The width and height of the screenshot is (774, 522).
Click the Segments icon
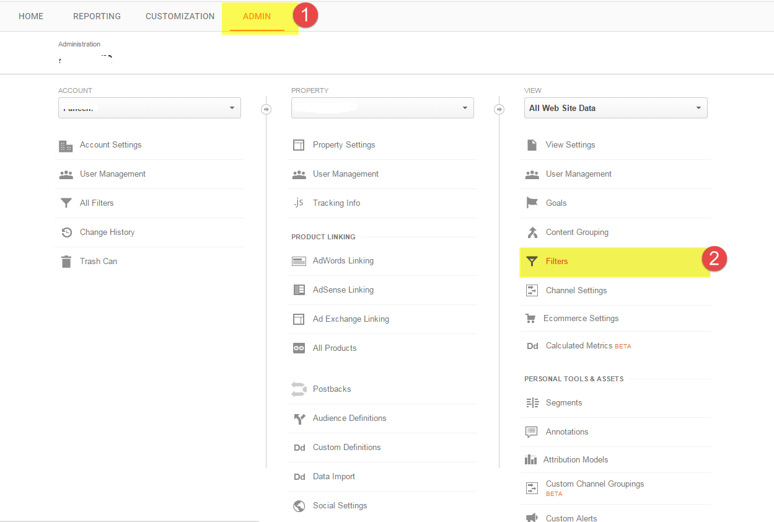point(532,403)
